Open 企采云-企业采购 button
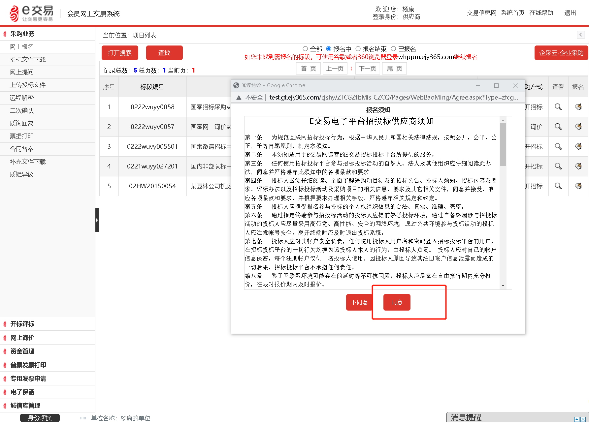589x423 pixels. [x=561, y=53]
